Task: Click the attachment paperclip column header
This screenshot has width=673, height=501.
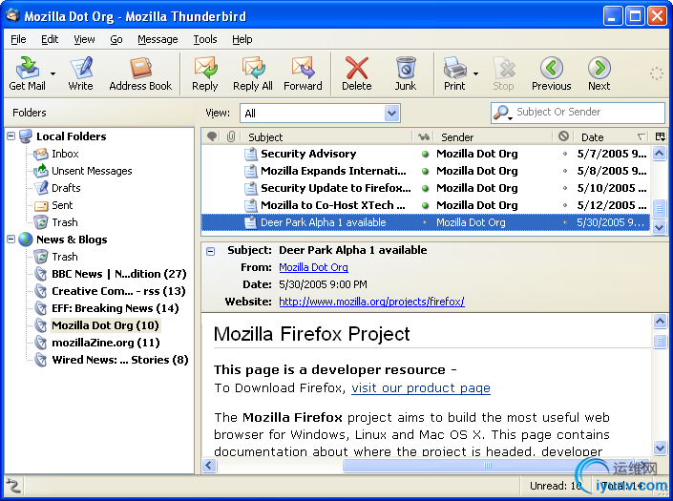Action: click(x=231, y=136)
